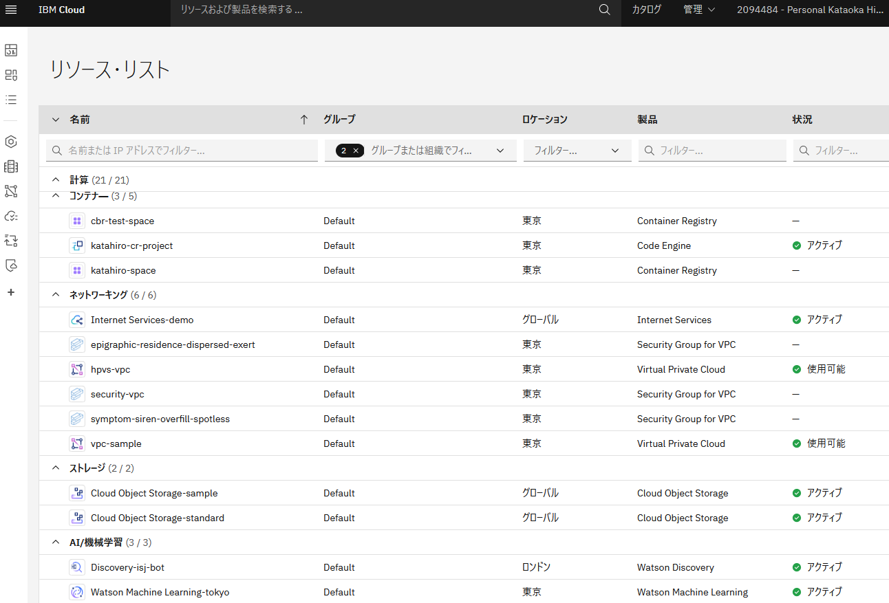Open the カタログ menu item
This screenshot has height=603, width=889.
[647, 10]
